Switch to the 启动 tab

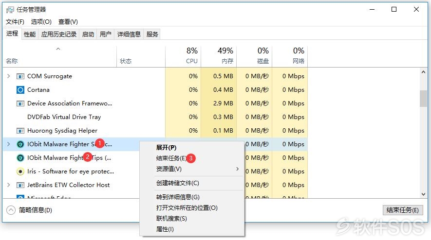click(x=88, y=34)
